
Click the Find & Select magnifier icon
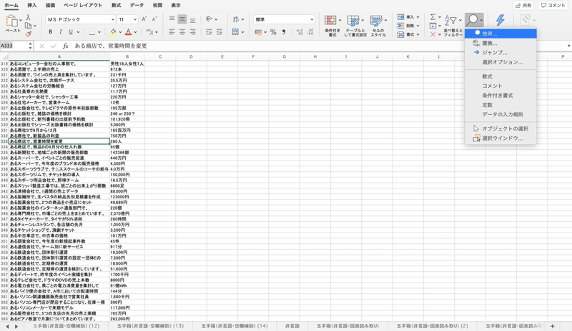click(x=473, y=20)
